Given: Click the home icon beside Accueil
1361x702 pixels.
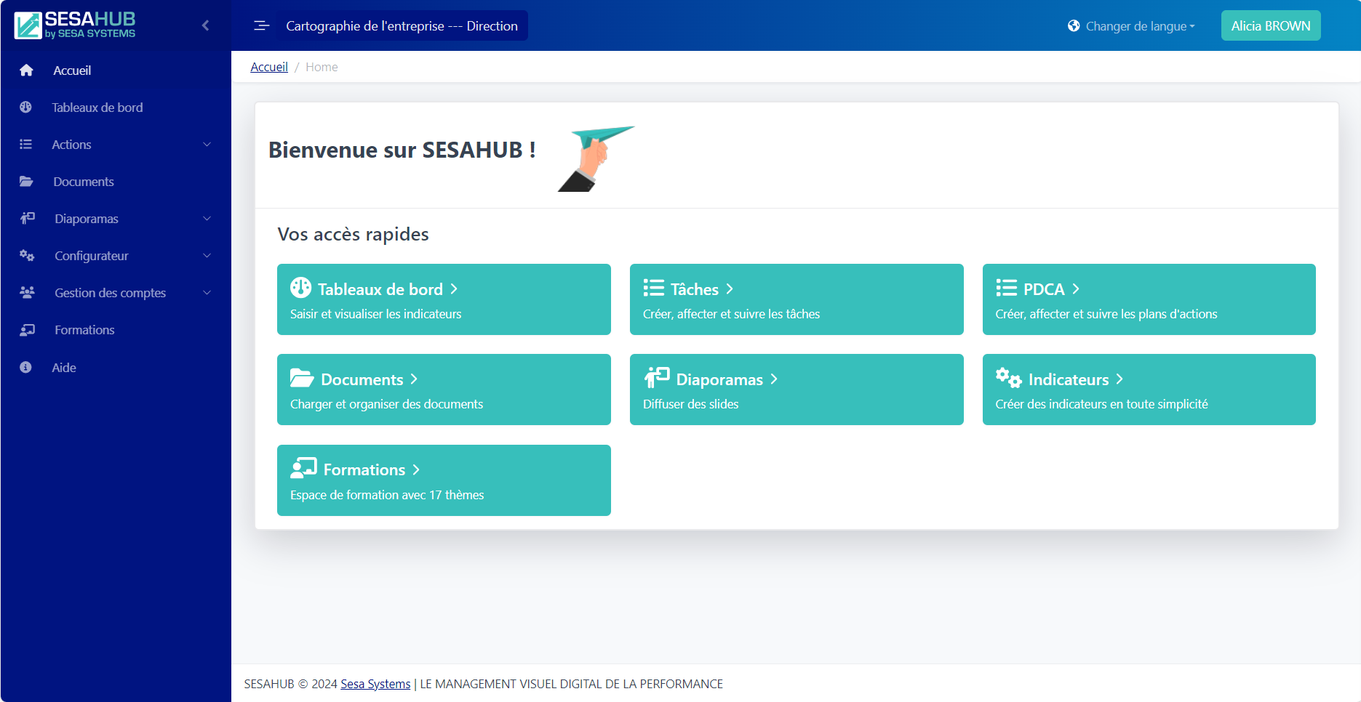Looking at the screenshot, I should [x=26, y=70].
